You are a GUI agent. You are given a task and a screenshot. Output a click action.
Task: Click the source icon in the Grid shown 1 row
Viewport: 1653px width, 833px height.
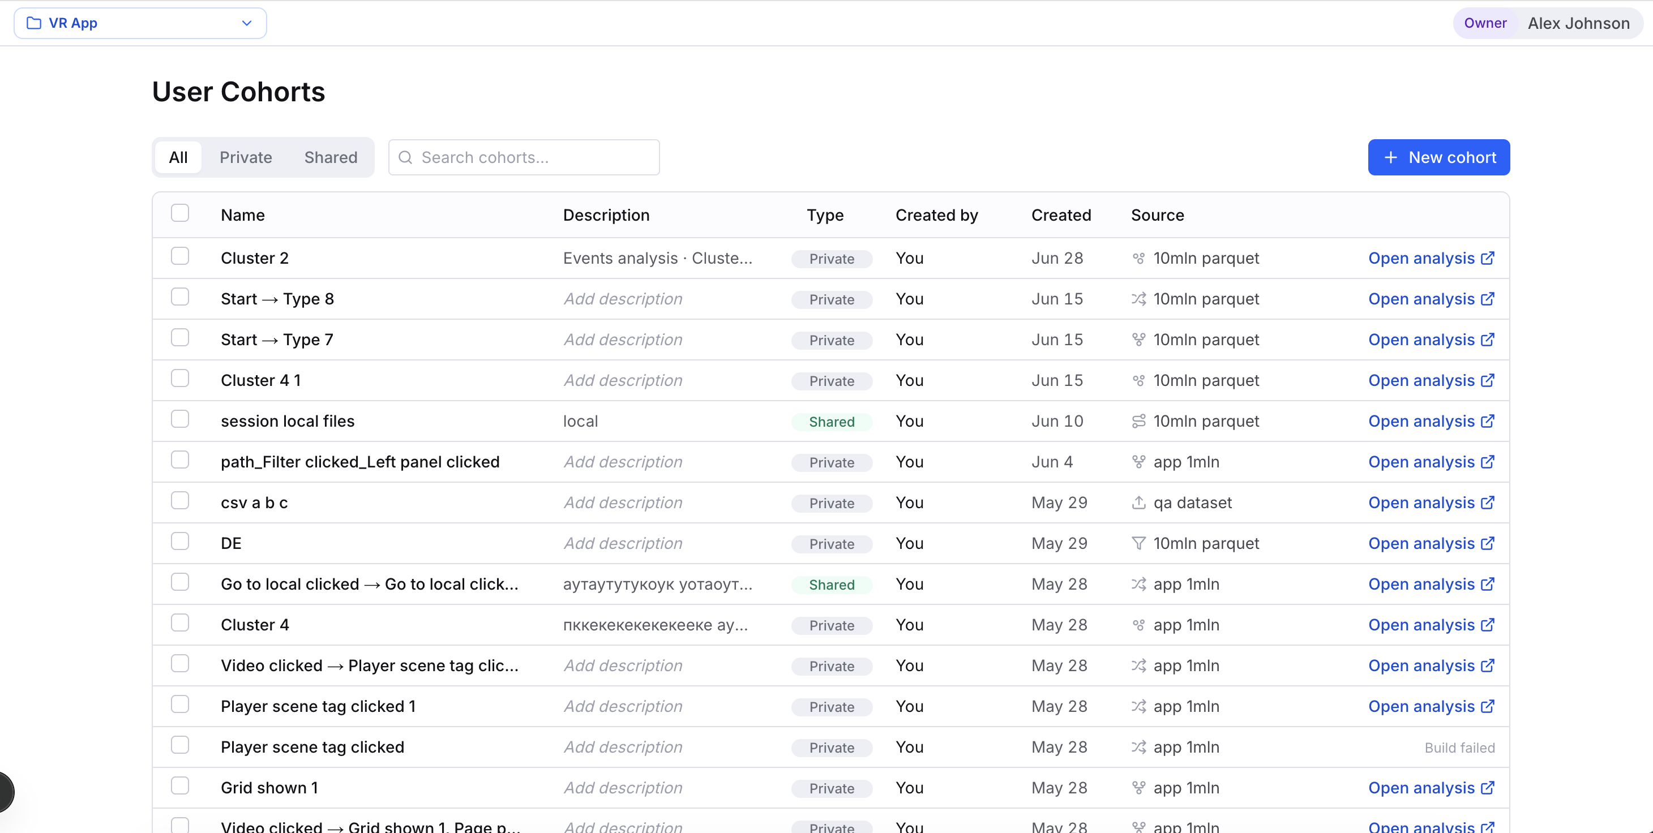click(1138, 788)
